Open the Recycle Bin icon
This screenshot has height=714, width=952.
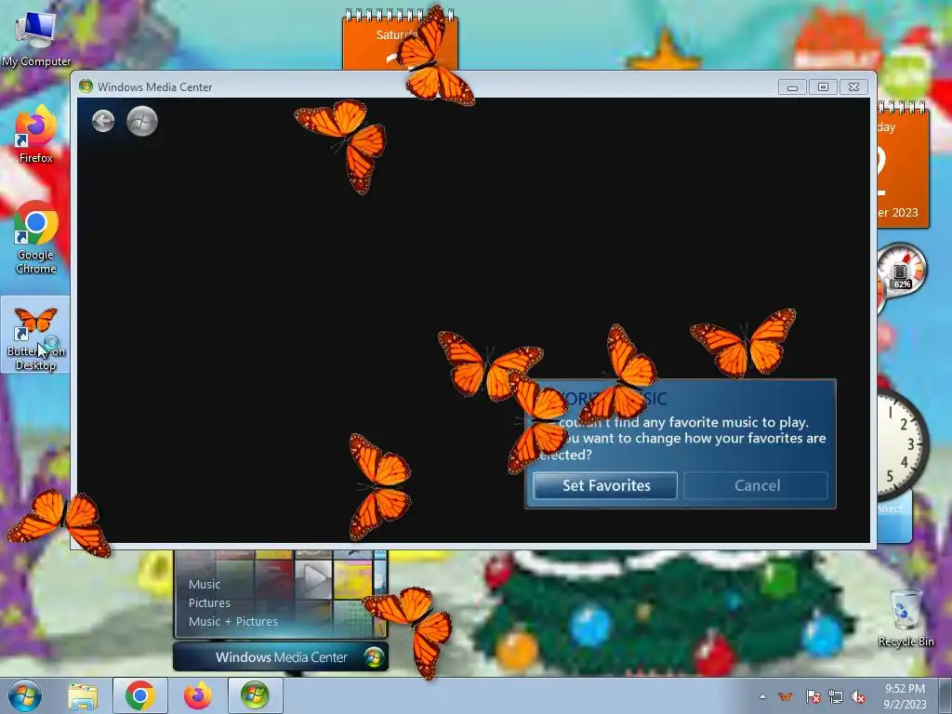(906, 617)
